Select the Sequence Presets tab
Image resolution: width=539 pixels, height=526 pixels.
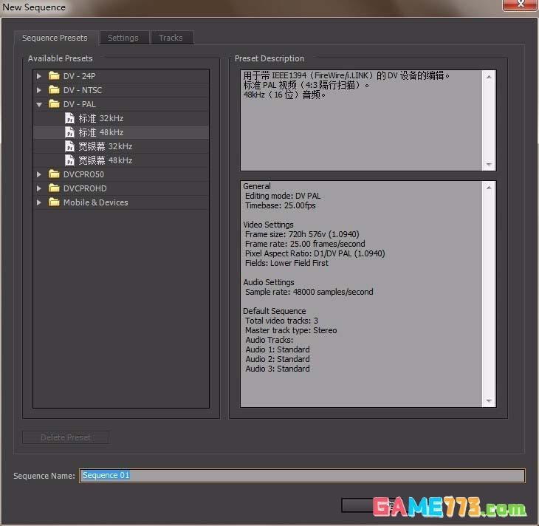click(55, 38)
